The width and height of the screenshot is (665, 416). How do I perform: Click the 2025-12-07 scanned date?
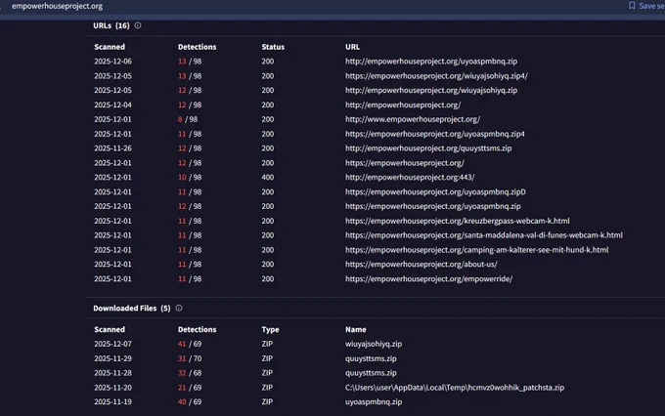pos(112,344)
